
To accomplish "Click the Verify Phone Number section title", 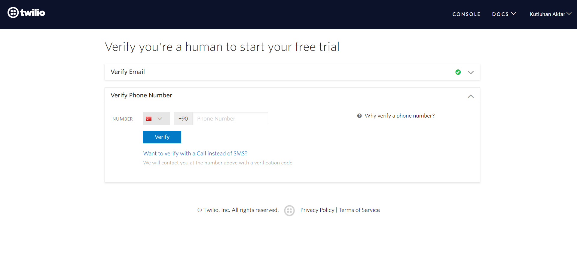I will click(141, 95).
